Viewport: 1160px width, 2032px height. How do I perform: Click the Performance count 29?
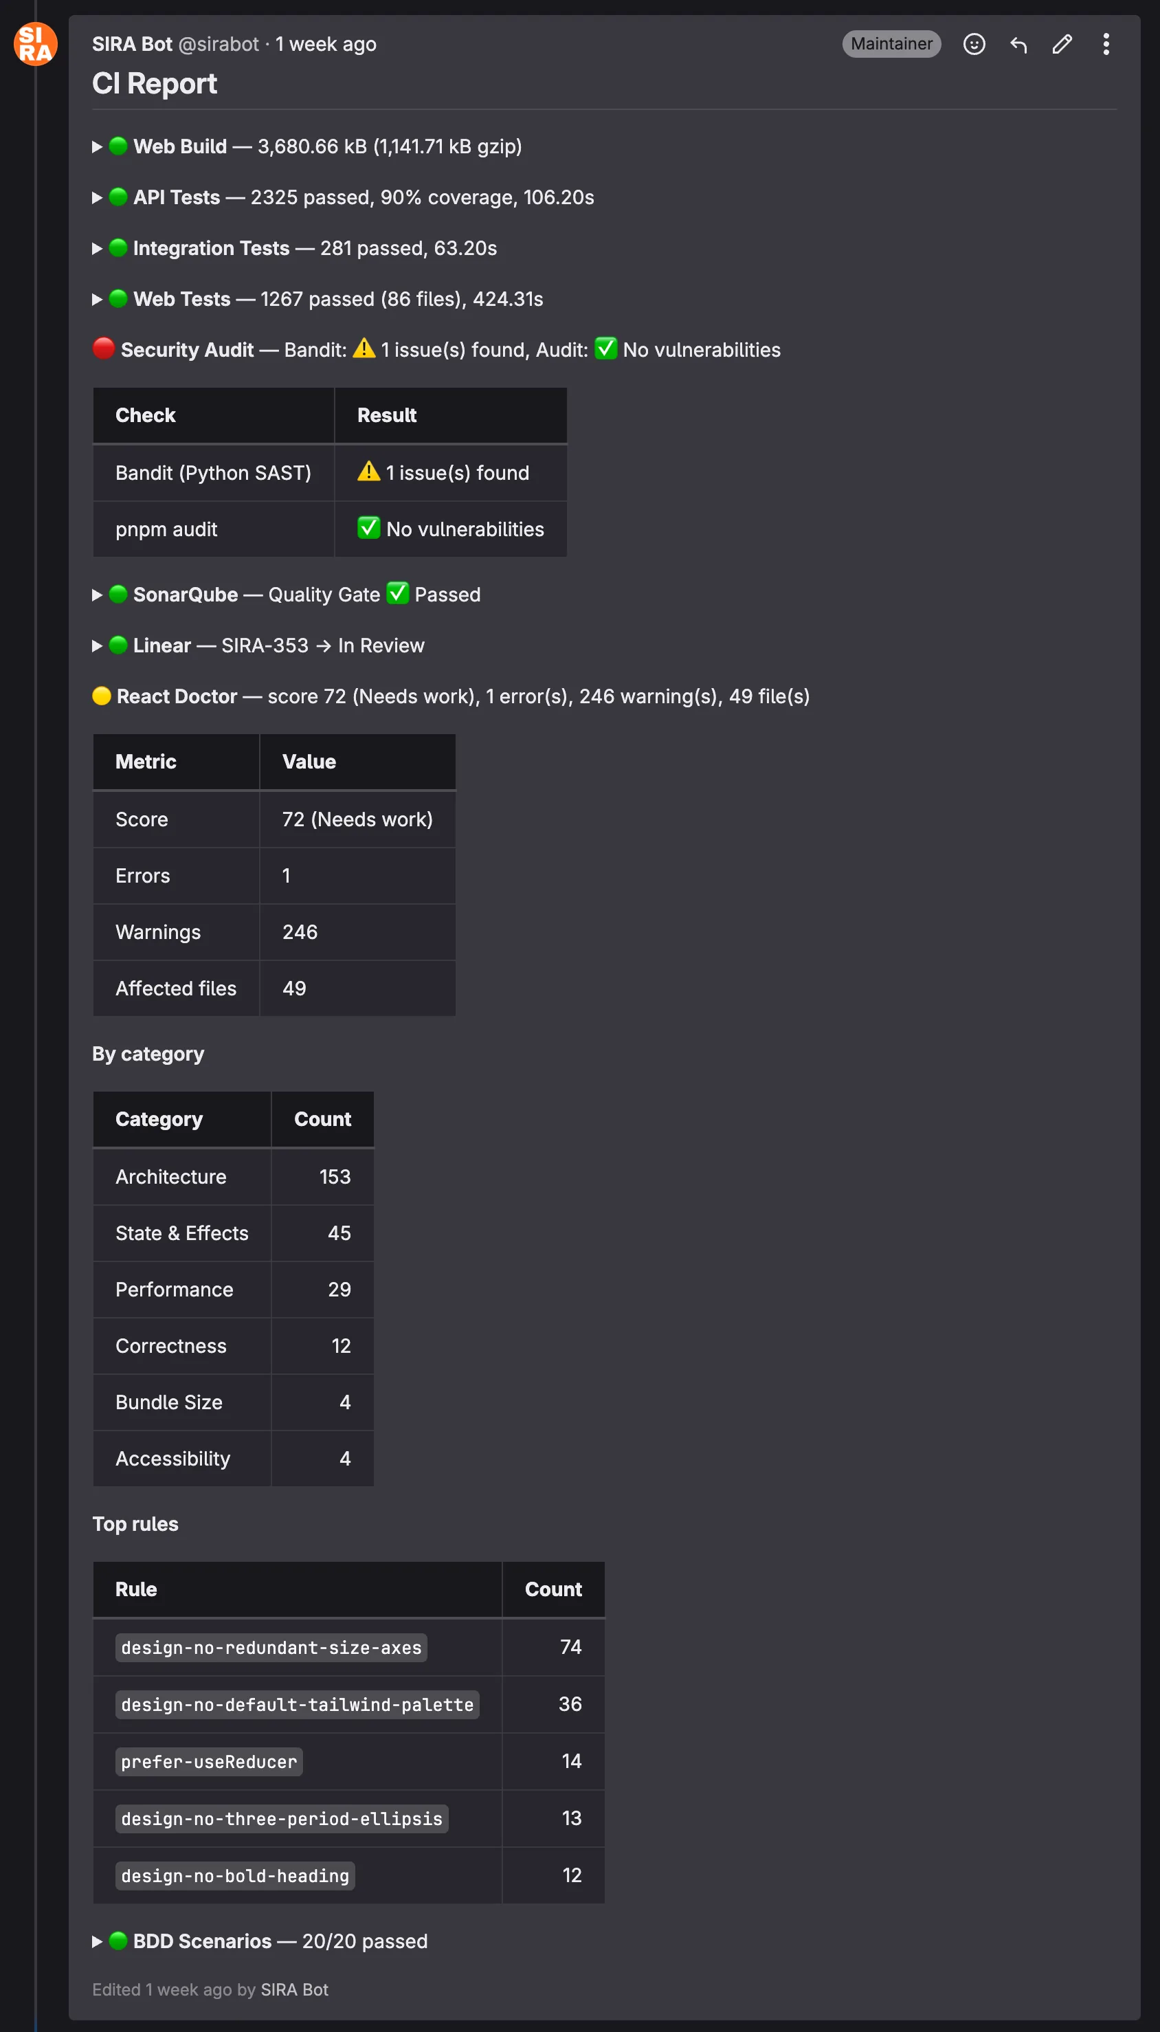[x=339, y=1290]
